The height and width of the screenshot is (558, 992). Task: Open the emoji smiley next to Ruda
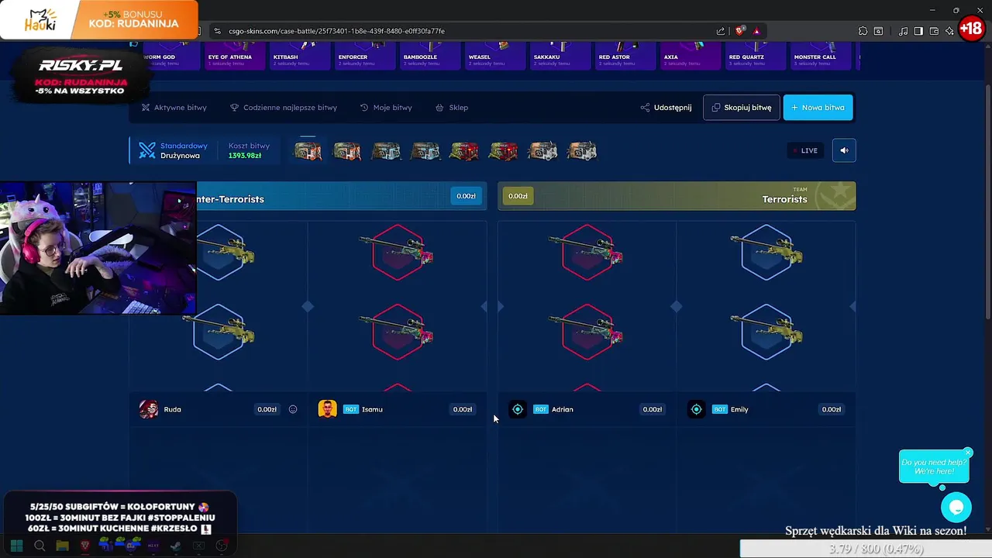[293, 409]
